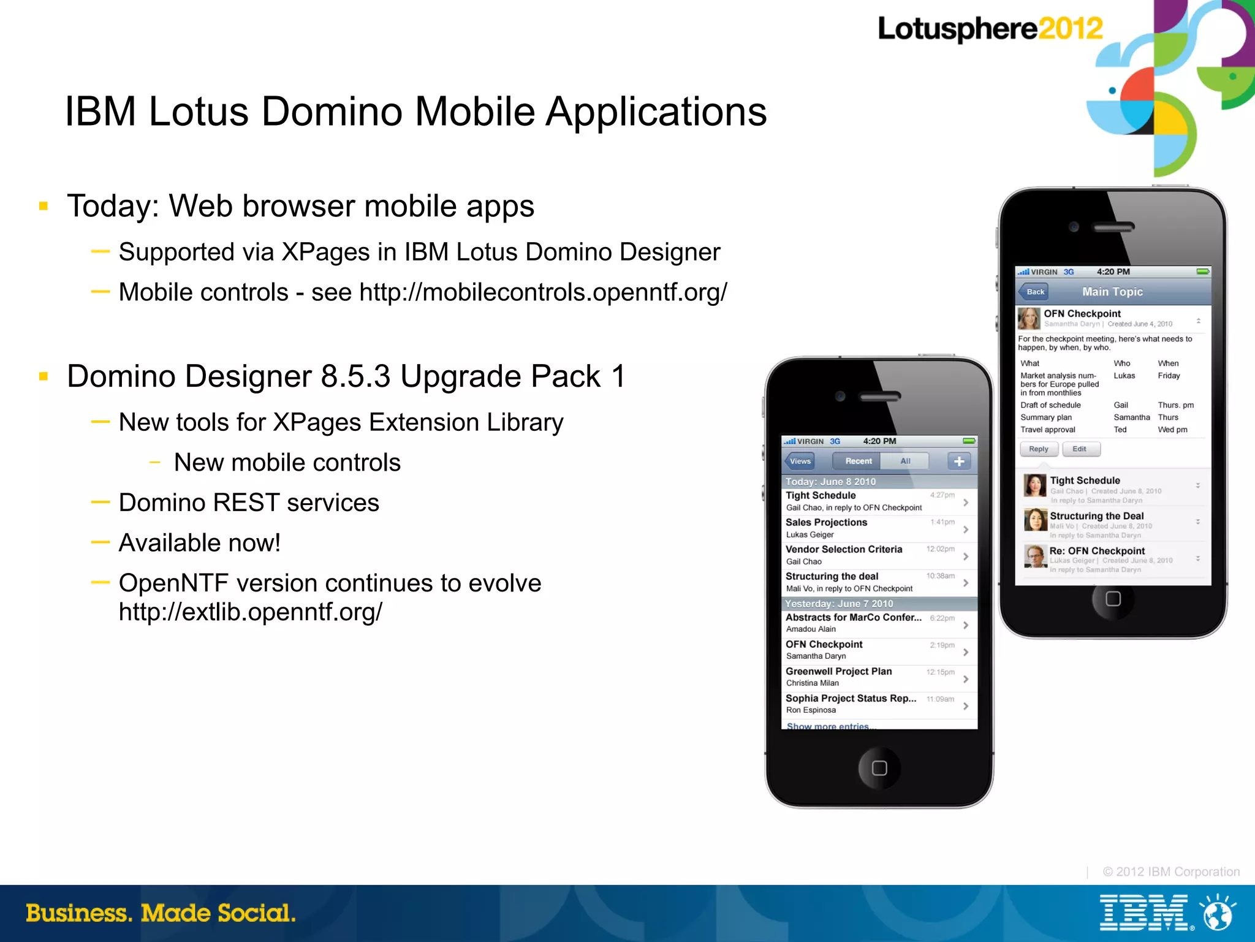
Task: Click 'Greenwell Project Plan' entry title
Action: [838, 671]
